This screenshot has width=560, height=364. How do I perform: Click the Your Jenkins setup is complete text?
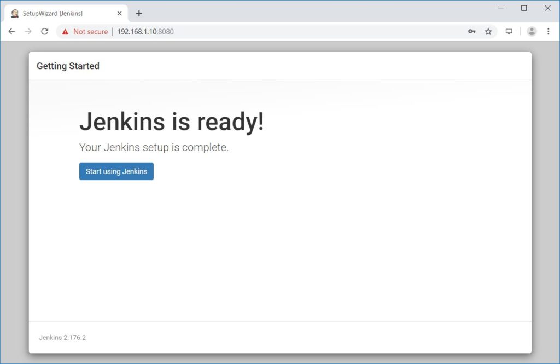click(x=154, y=147)
